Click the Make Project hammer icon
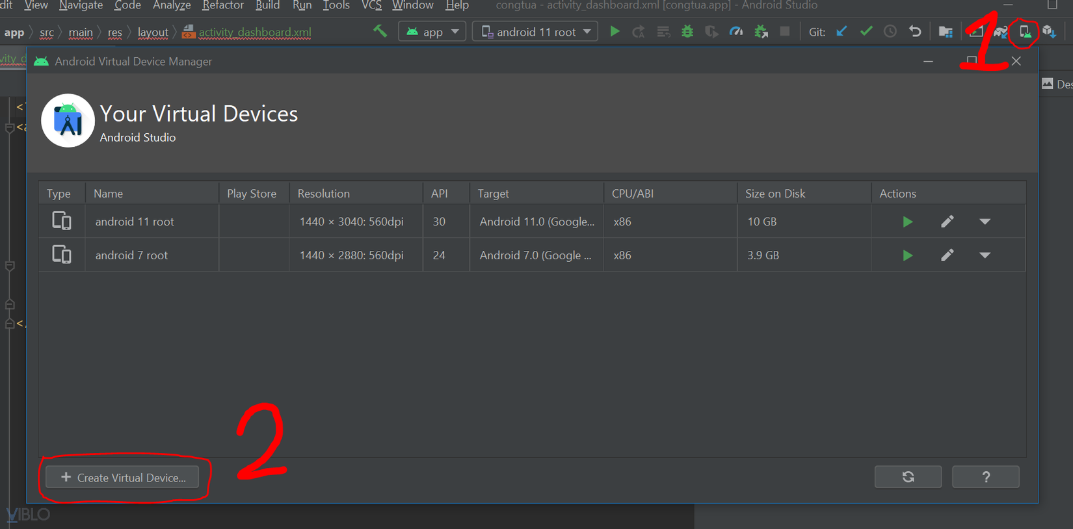Viewport: 1073px width, 529px height. click(x=380, y=31)
